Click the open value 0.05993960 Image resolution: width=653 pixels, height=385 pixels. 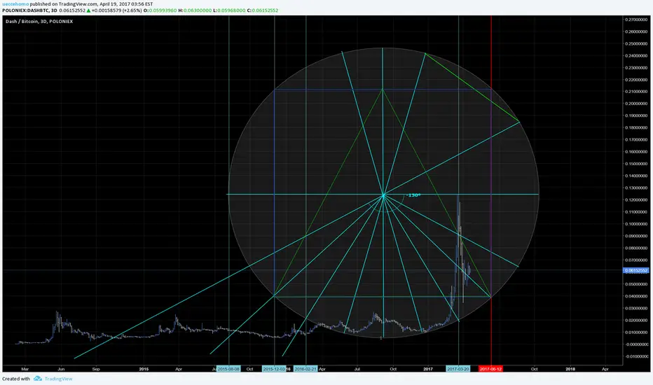pyautogui.click(x=163, y=10)
